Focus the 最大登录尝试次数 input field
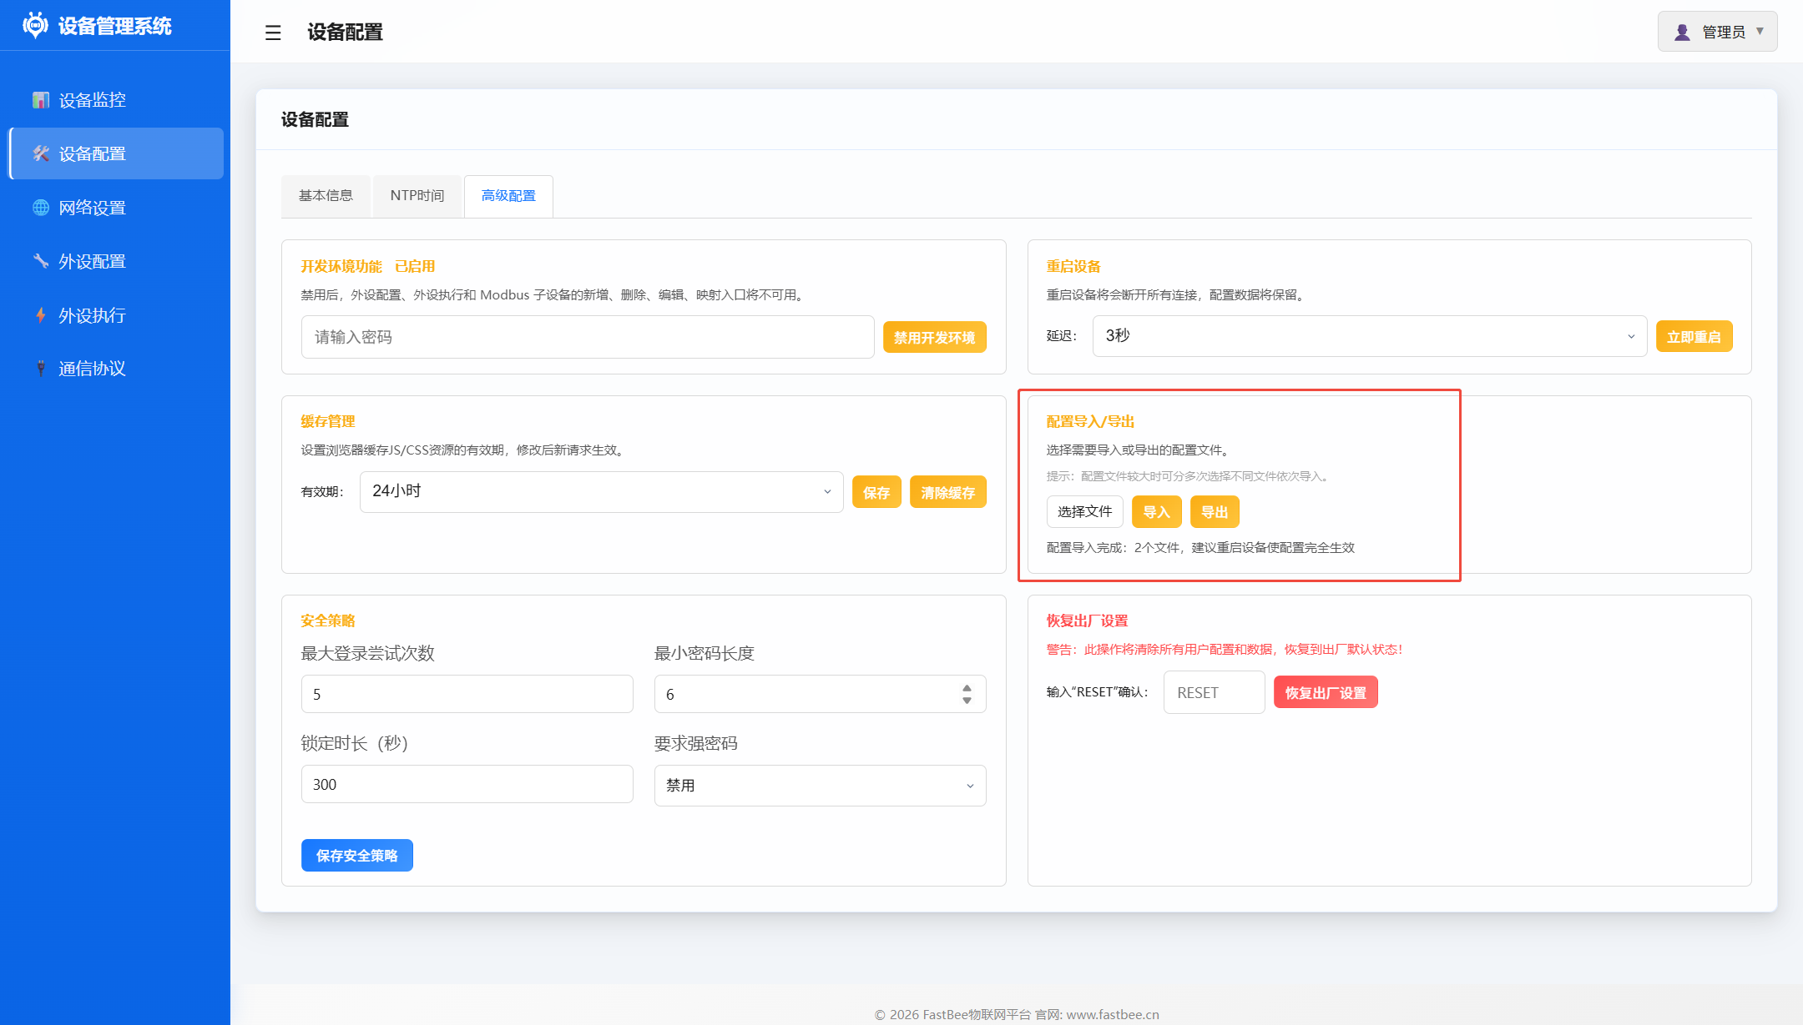 pos(467,694)
